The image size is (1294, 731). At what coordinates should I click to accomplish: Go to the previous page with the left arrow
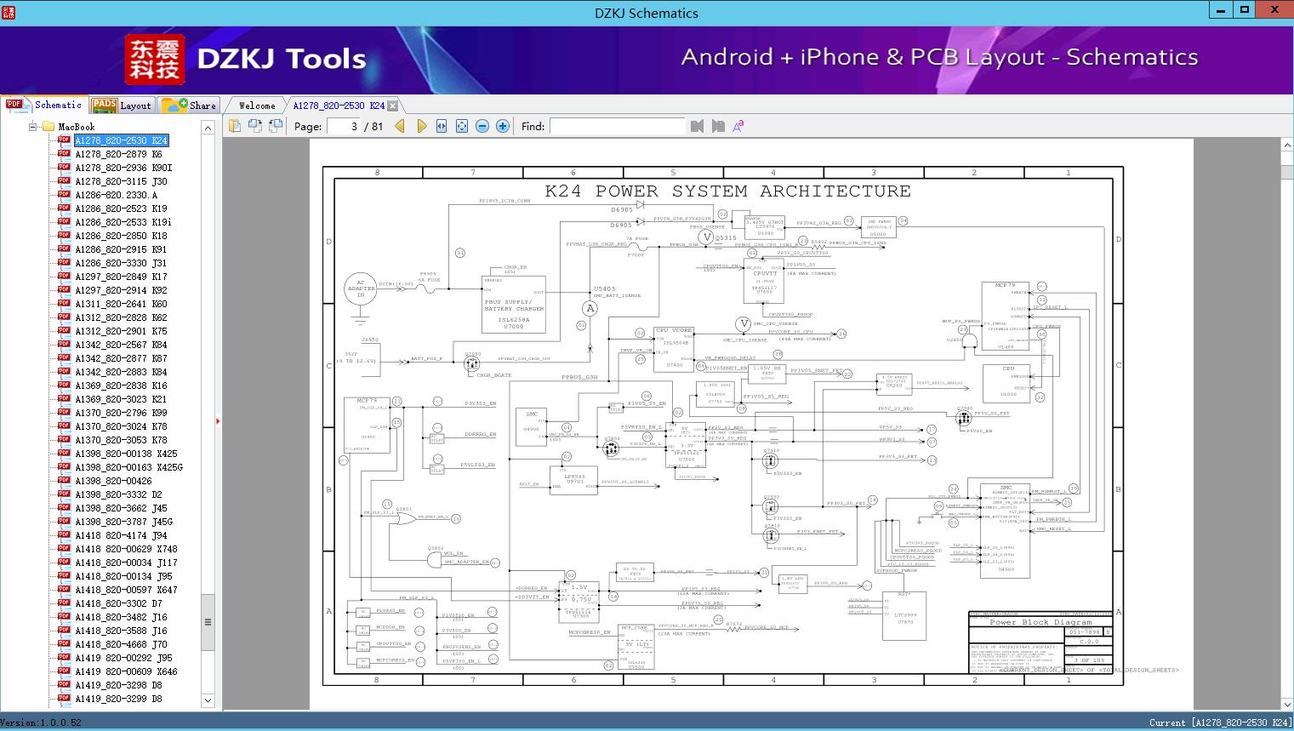(400, 126)
